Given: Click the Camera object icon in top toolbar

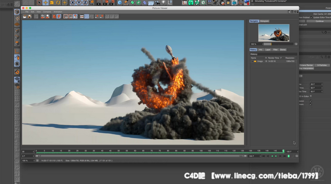Looking at the screenshot, I should pyautogui.click(x=157, y=2).
